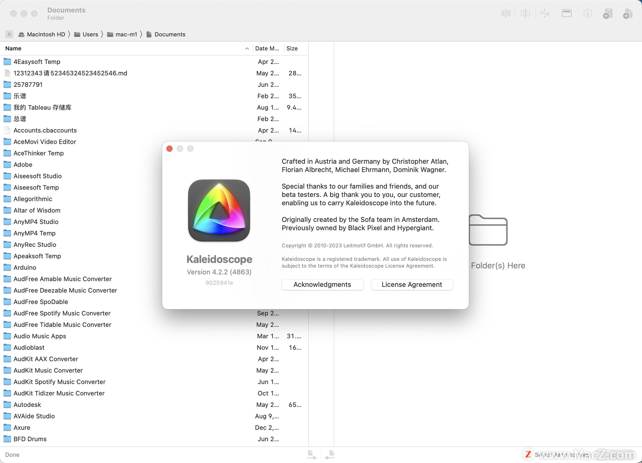
Task: Toggle the tab bar window icon
Action: point(566,13)
